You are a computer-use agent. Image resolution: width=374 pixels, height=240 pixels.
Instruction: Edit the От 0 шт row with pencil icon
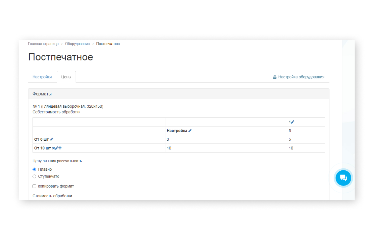click(x=51, y=139)
